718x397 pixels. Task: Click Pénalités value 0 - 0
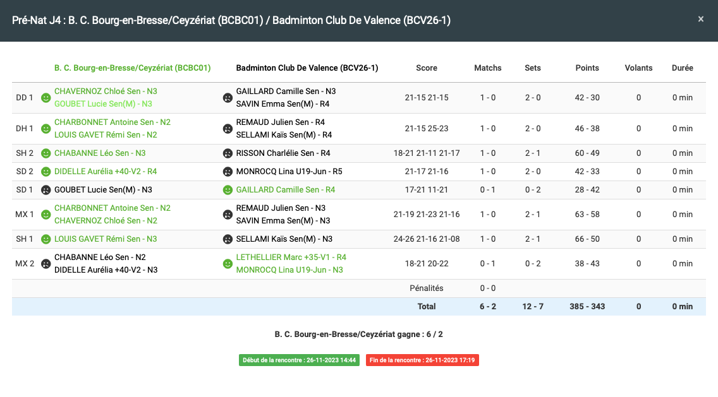[488, 288]
